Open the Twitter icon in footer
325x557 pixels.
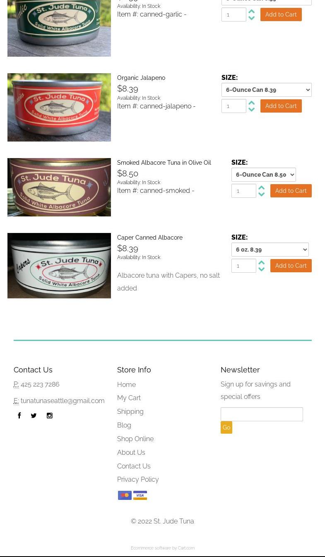pos(34,415)
